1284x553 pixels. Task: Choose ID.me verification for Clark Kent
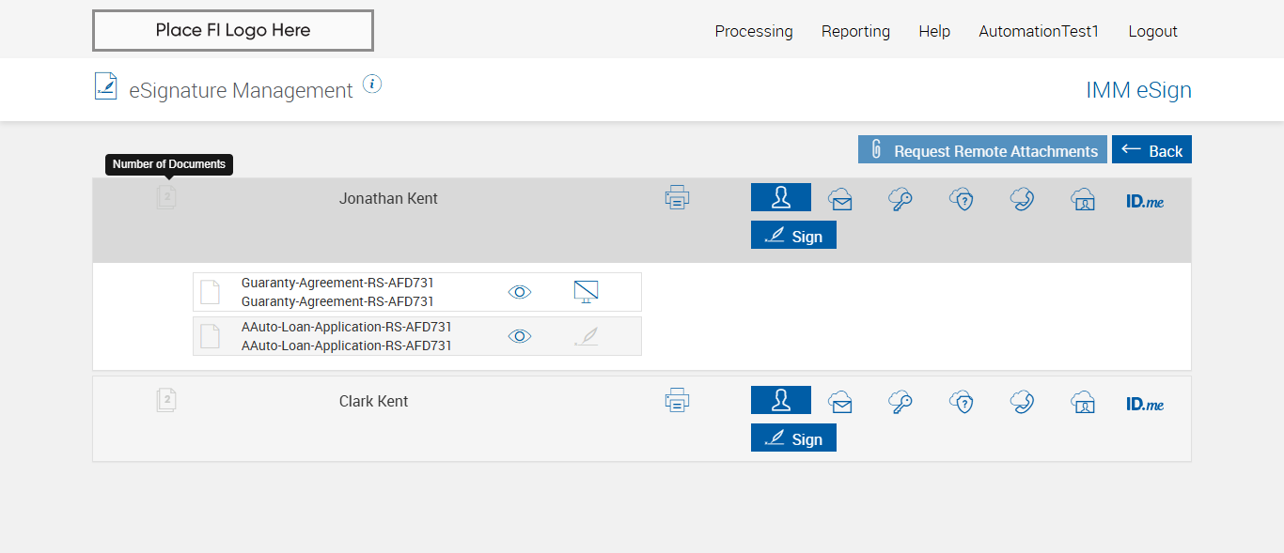click(1145, 404)
